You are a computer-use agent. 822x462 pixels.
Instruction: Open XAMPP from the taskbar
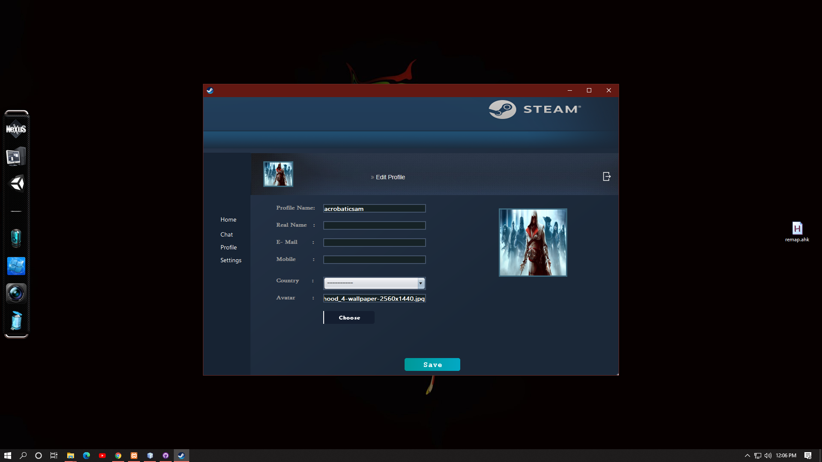[134, 456]
